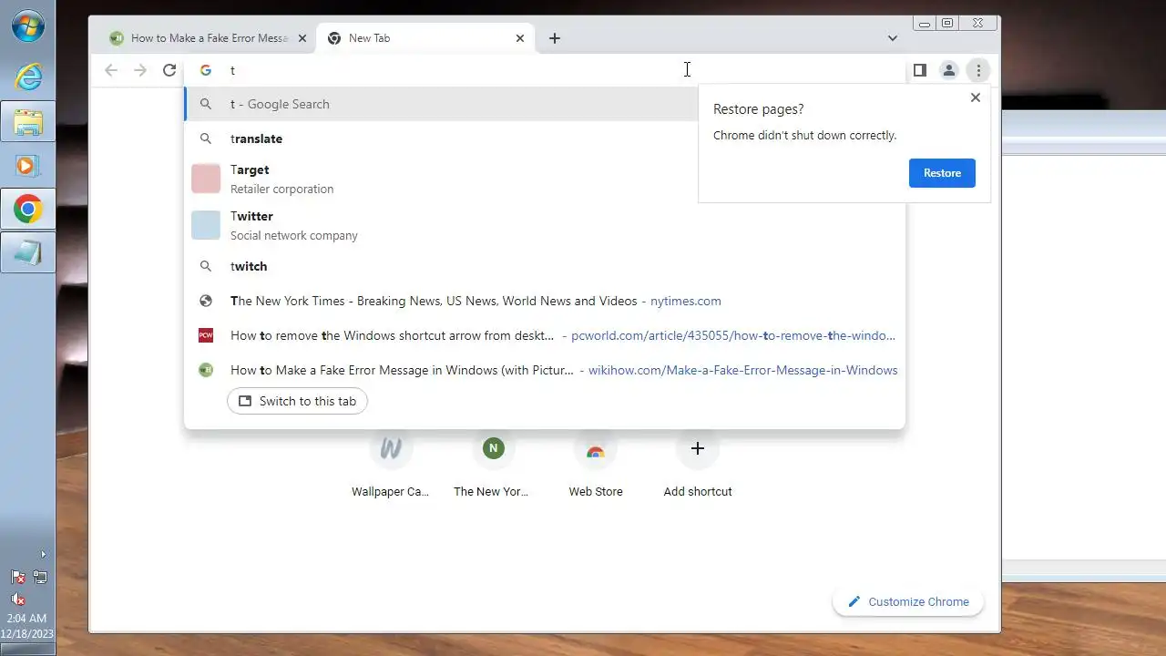
Task: Click the Back navigation arrow
Action: point(111,70)
